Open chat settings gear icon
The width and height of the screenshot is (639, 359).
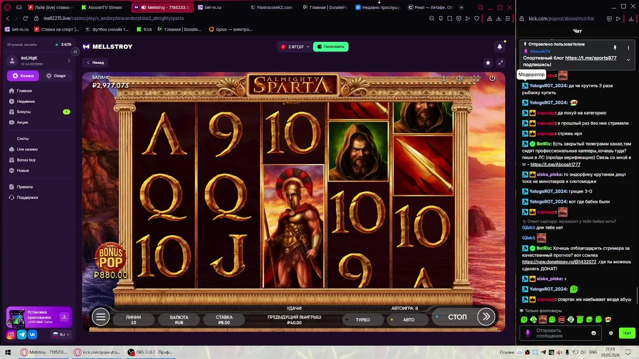[611, 333]
